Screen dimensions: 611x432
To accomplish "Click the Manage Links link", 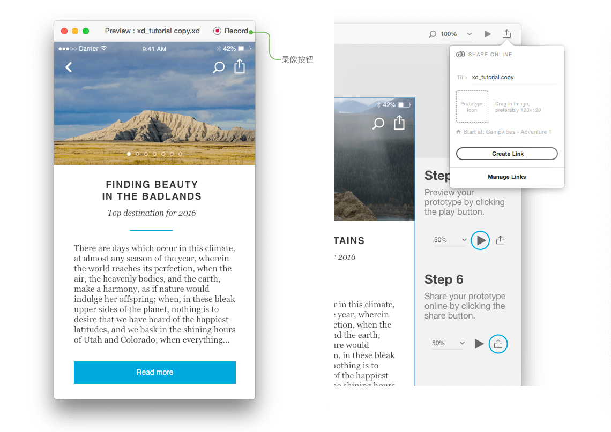I will pos(506,177).
